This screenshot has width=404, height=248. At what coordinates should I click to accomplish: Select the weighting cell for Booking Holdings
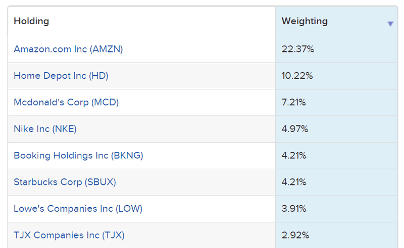(294, 155)
